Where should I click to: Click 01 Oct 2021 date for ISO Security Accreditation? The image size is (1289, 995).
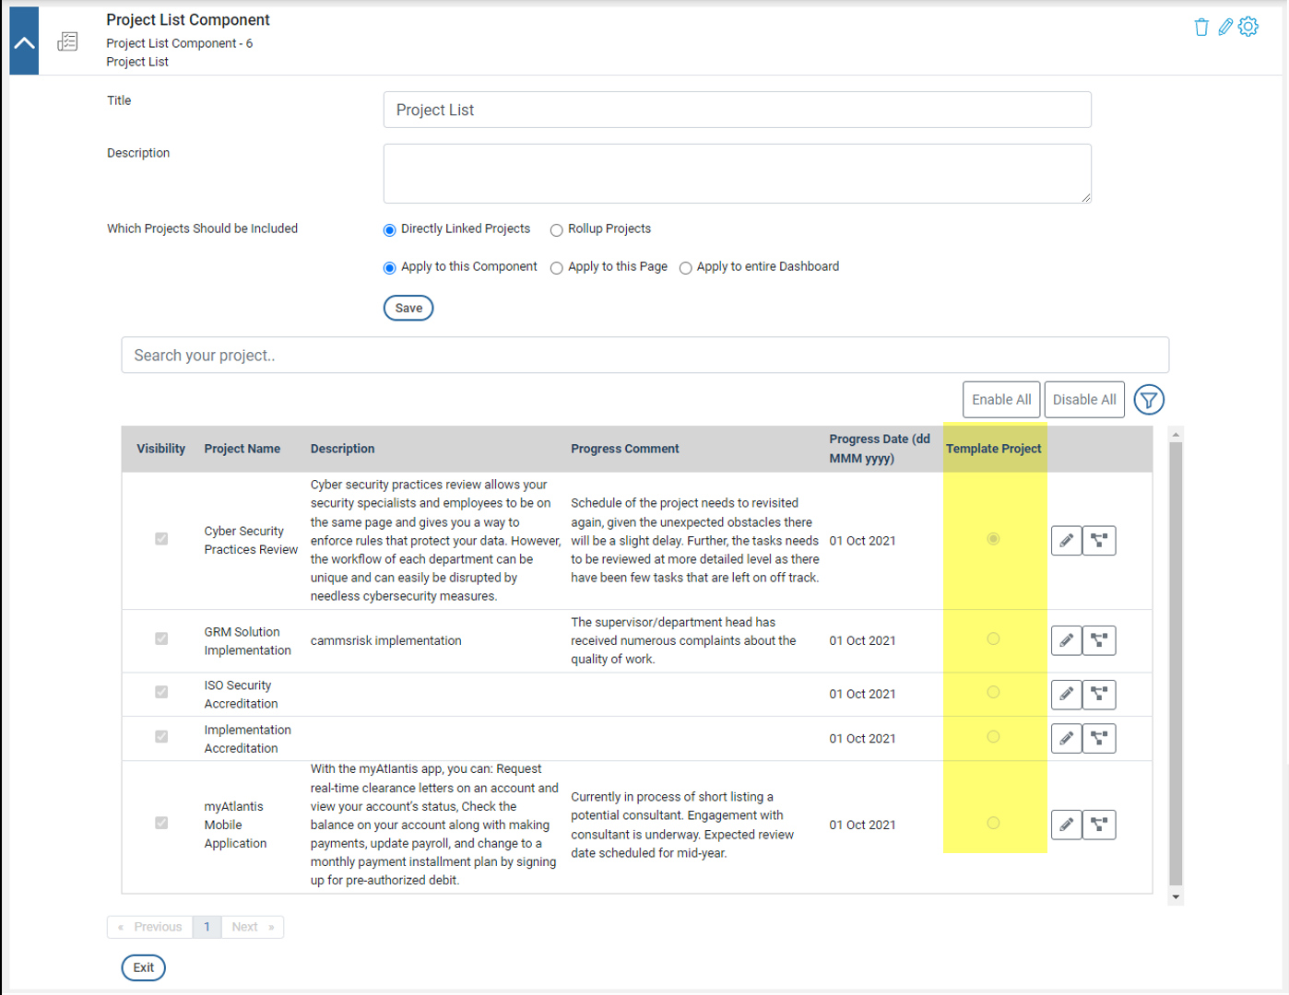tap(862, 694)
